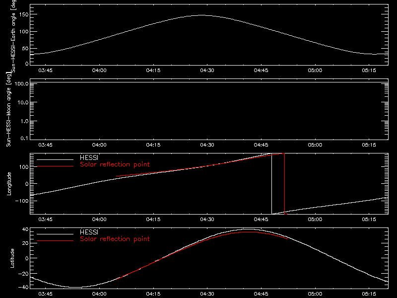Click the 150 tick on Earth angle axis
Screen dimensions: 397x298
point(23,14)
